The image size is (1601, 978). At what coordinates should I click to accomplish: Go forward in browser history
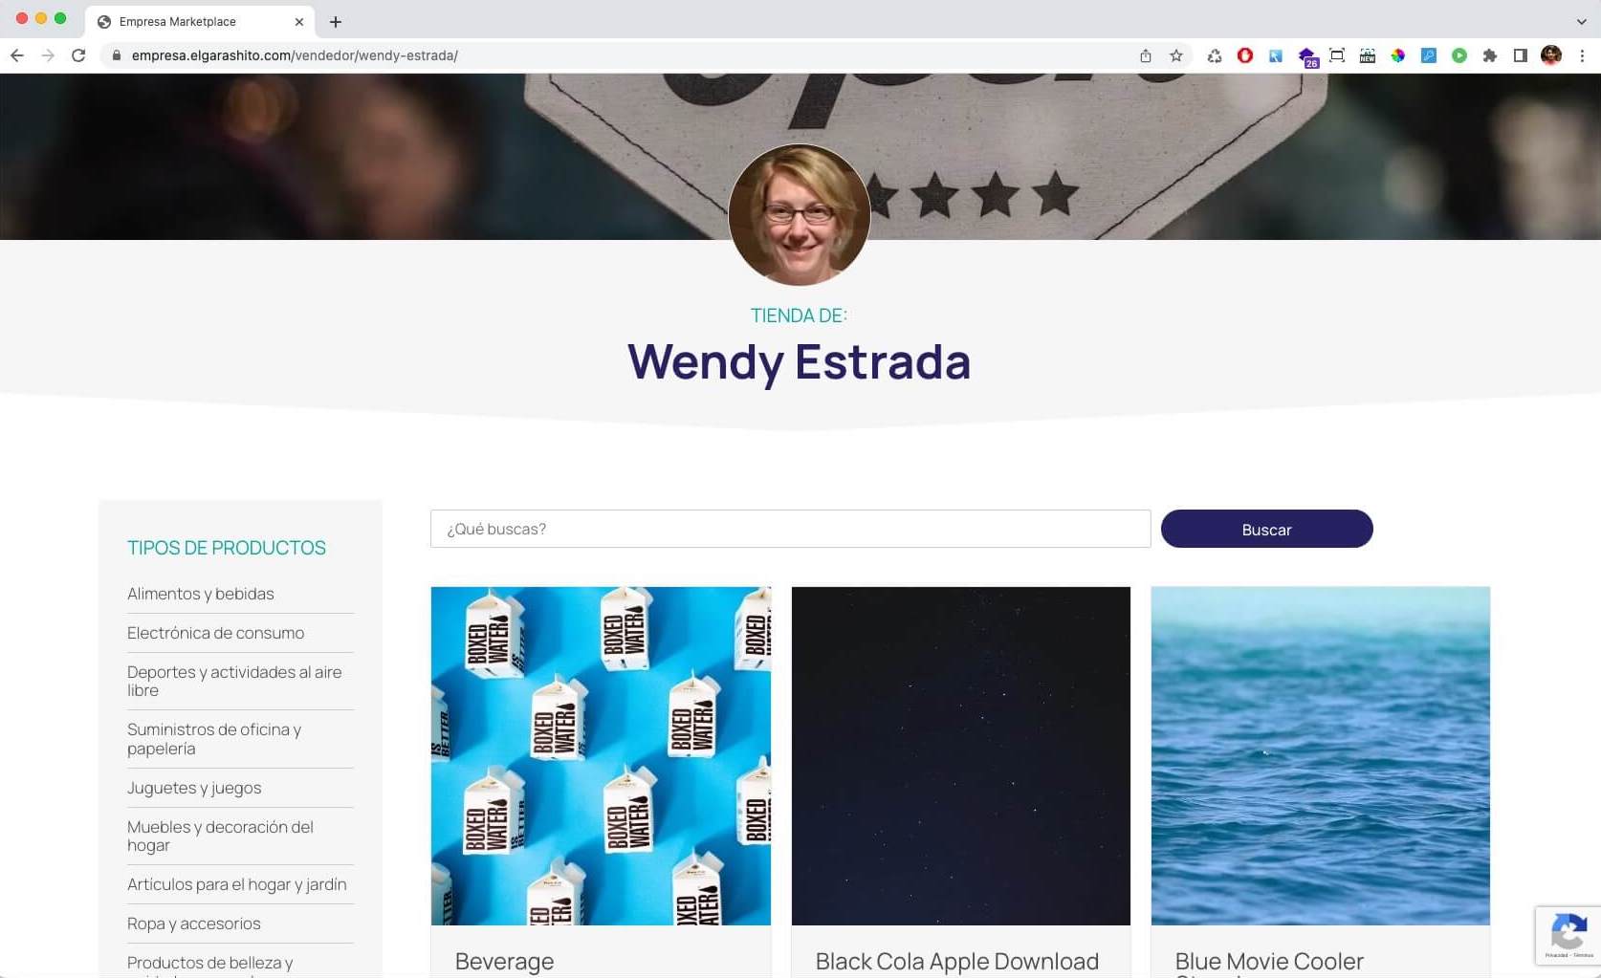pyautogui.click(x=48, y=55)
